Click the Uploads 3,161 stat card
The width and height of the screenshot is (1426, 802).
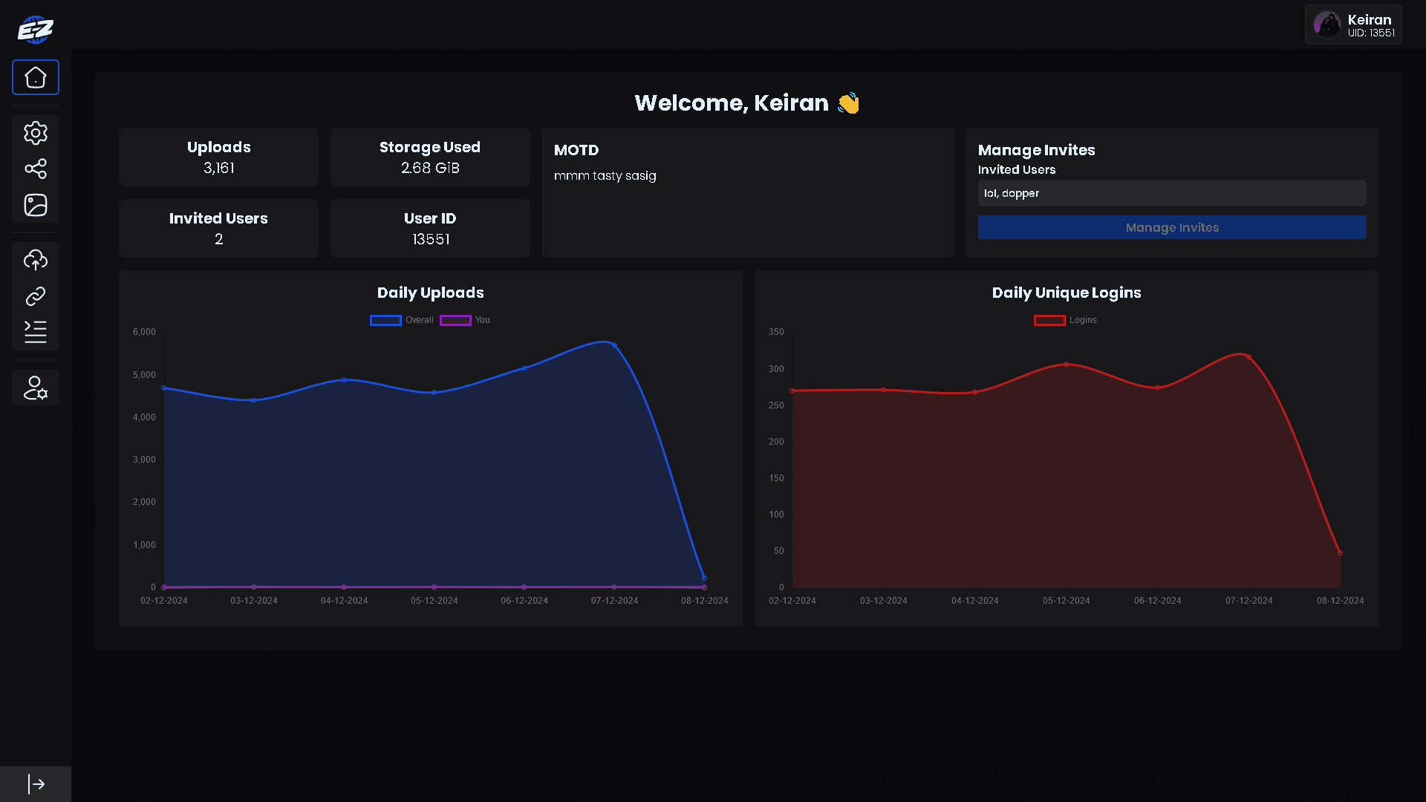218,157
